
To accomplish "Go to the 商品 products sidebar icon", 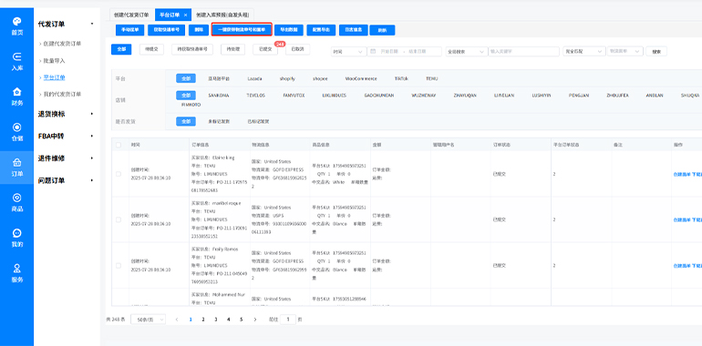I will [16, 198].
